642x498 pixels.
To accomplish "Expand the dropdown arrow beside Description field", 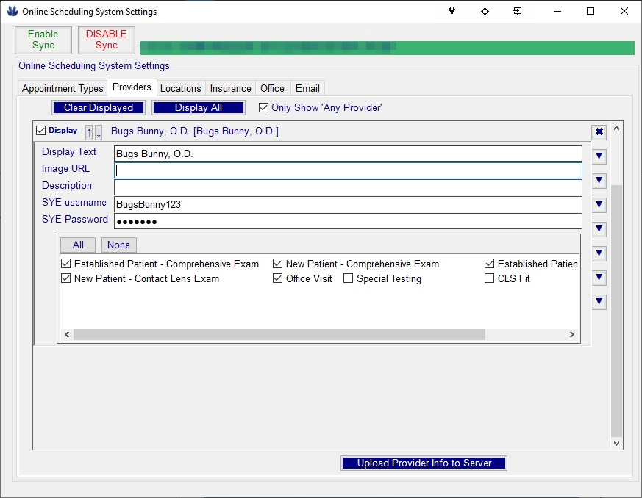I will pyautogui.click(x=599, y=181).
